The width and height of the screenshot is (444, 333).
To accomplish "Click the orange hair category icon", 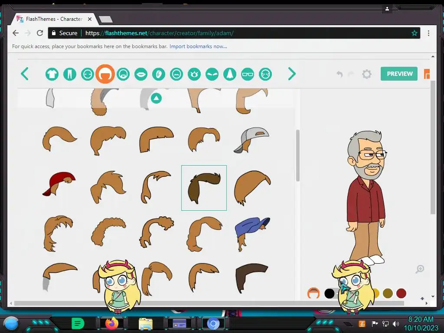I will [x=105, y=74].
